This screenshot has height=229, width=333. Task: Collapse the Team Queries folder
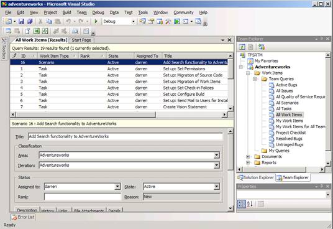click(x=255, y=79)
